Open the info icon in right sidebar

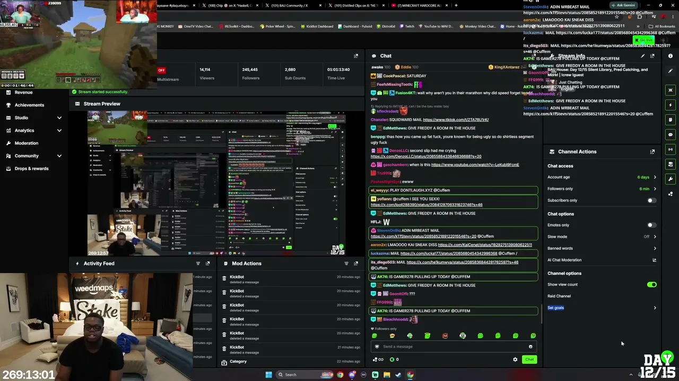coord(671,56)
